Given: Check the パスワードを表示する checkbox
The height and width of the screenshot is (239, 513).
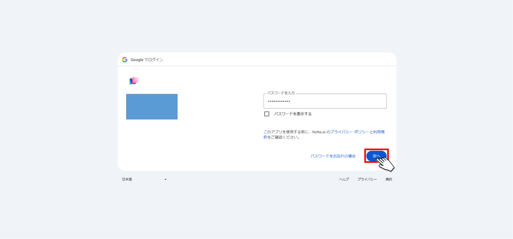Looking at the screenshot, I should pyautogui.click(x=267, y=114).
